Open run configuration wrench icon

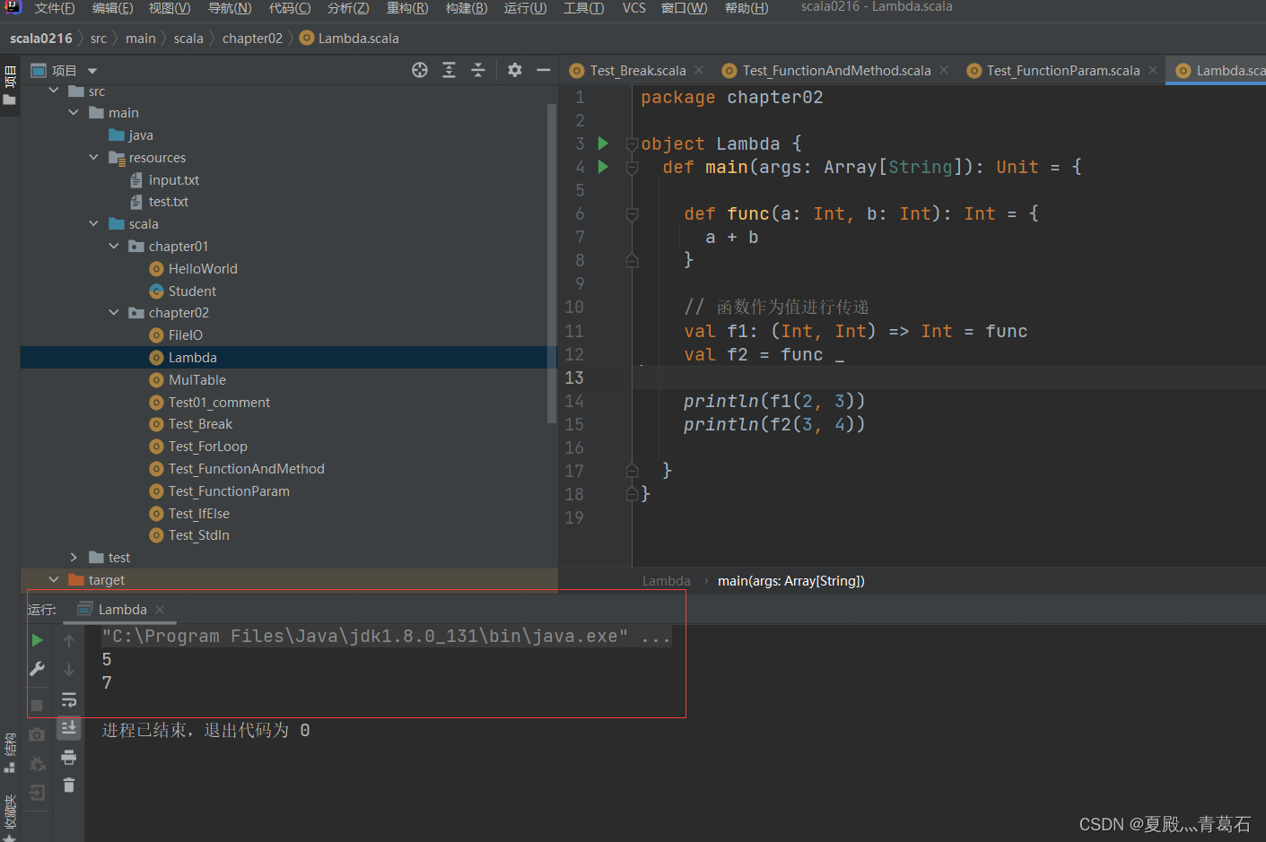37,669
